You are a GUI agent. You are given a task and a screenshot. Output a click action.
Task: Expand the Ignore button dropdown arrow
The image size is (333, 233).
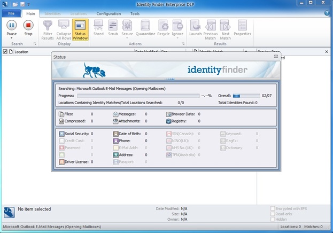pos(177,38)
